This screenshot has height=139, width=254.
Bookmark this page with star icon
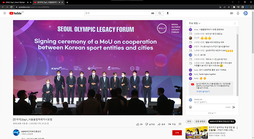tap(229, 7)
